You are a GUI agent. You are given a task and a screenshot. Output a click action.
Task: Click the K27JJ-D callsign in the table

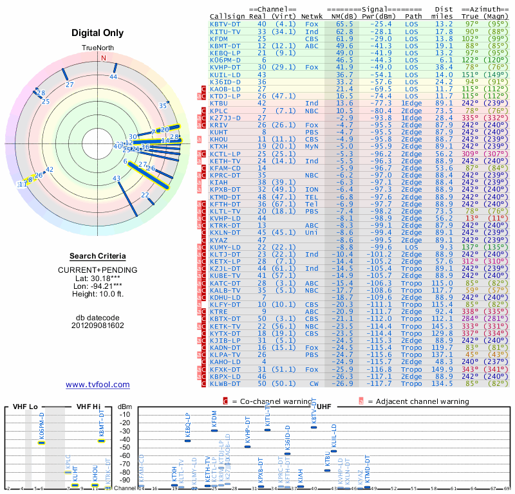coord(225,118)
